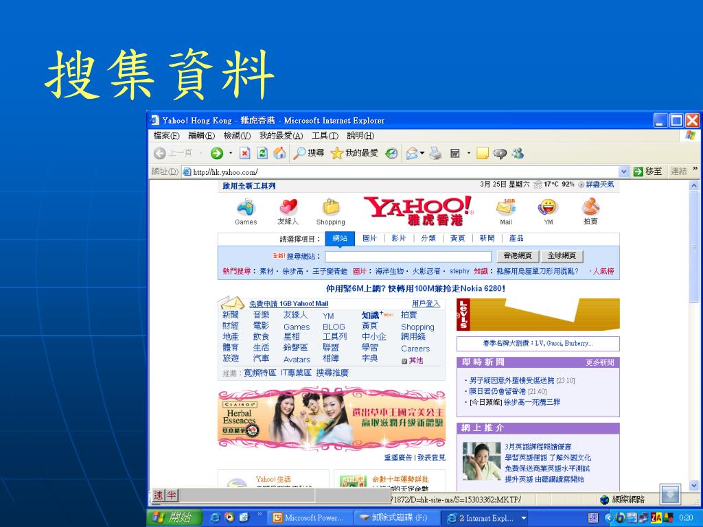The height and width of the screenshot is (527, 703).
Task: Click the Yahoo 雅虎香港 logo
Action: (x=418, y=211)
